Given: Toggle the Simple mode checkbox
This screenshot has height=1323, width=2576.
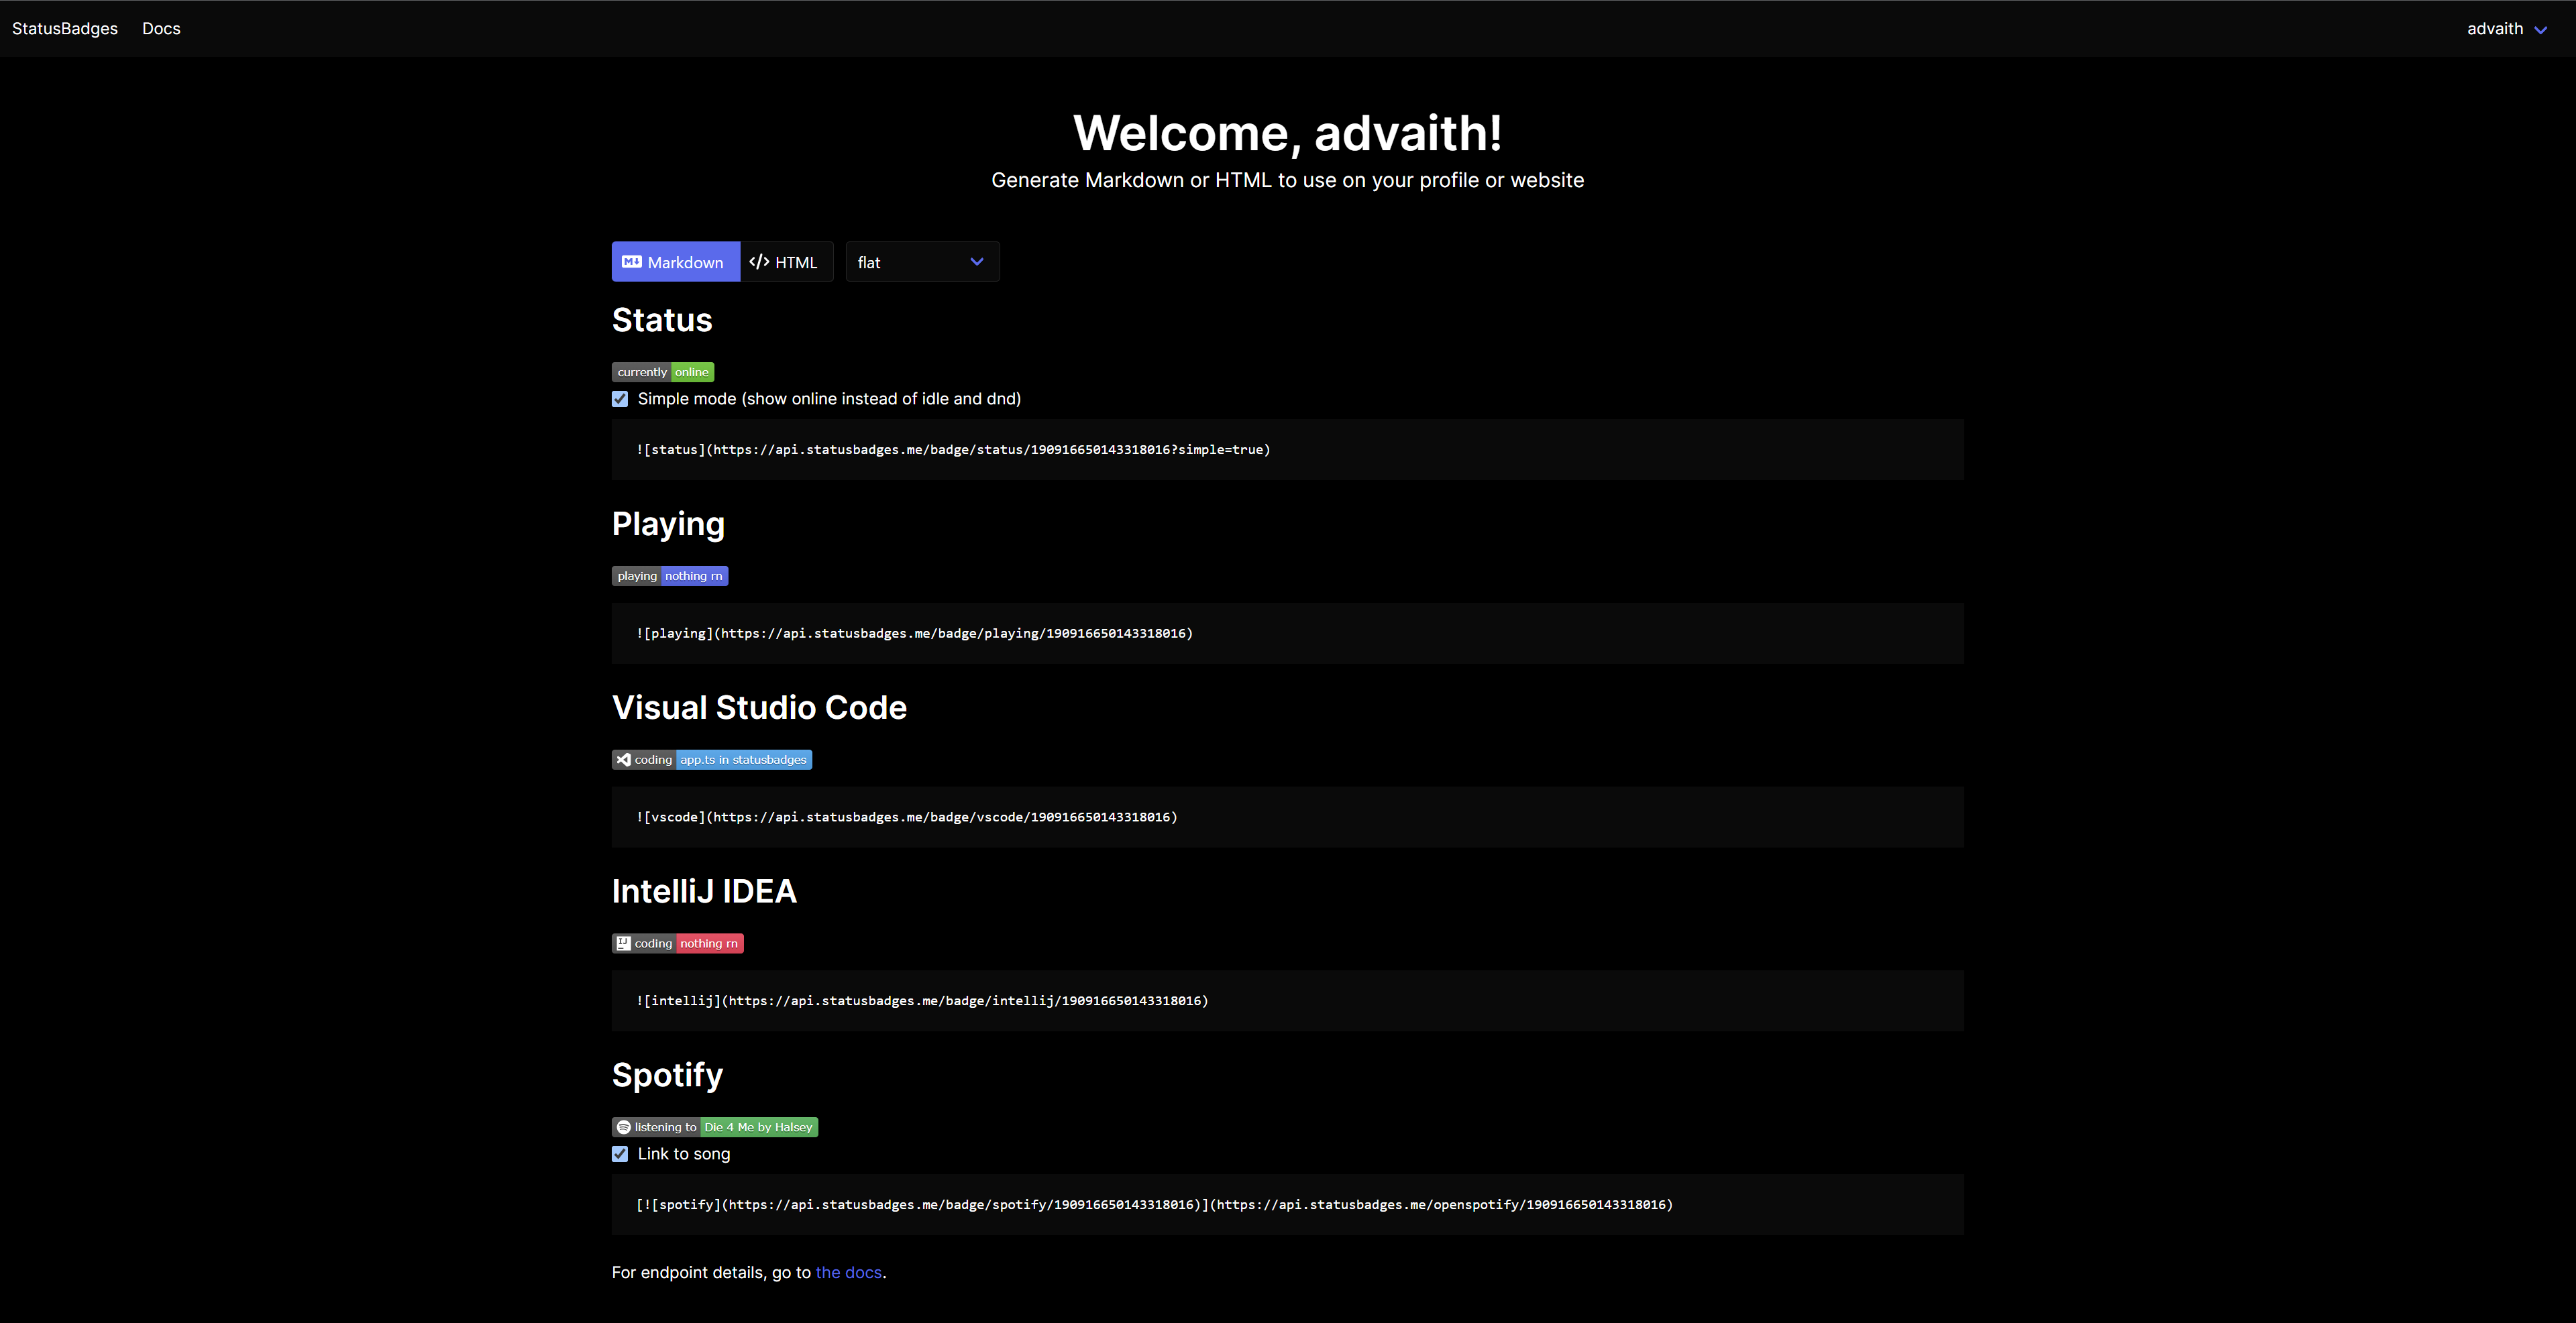Looking at the screenshot, I should click(x=620, y=399).
